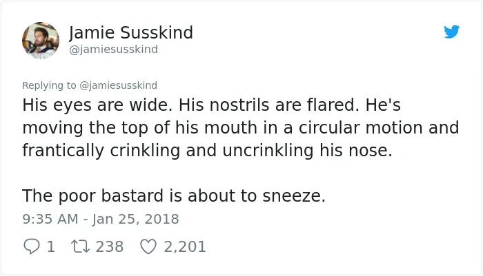Screen dimensions: 483x276
Task: Select the reply count number 1
Action: point(51,246)
